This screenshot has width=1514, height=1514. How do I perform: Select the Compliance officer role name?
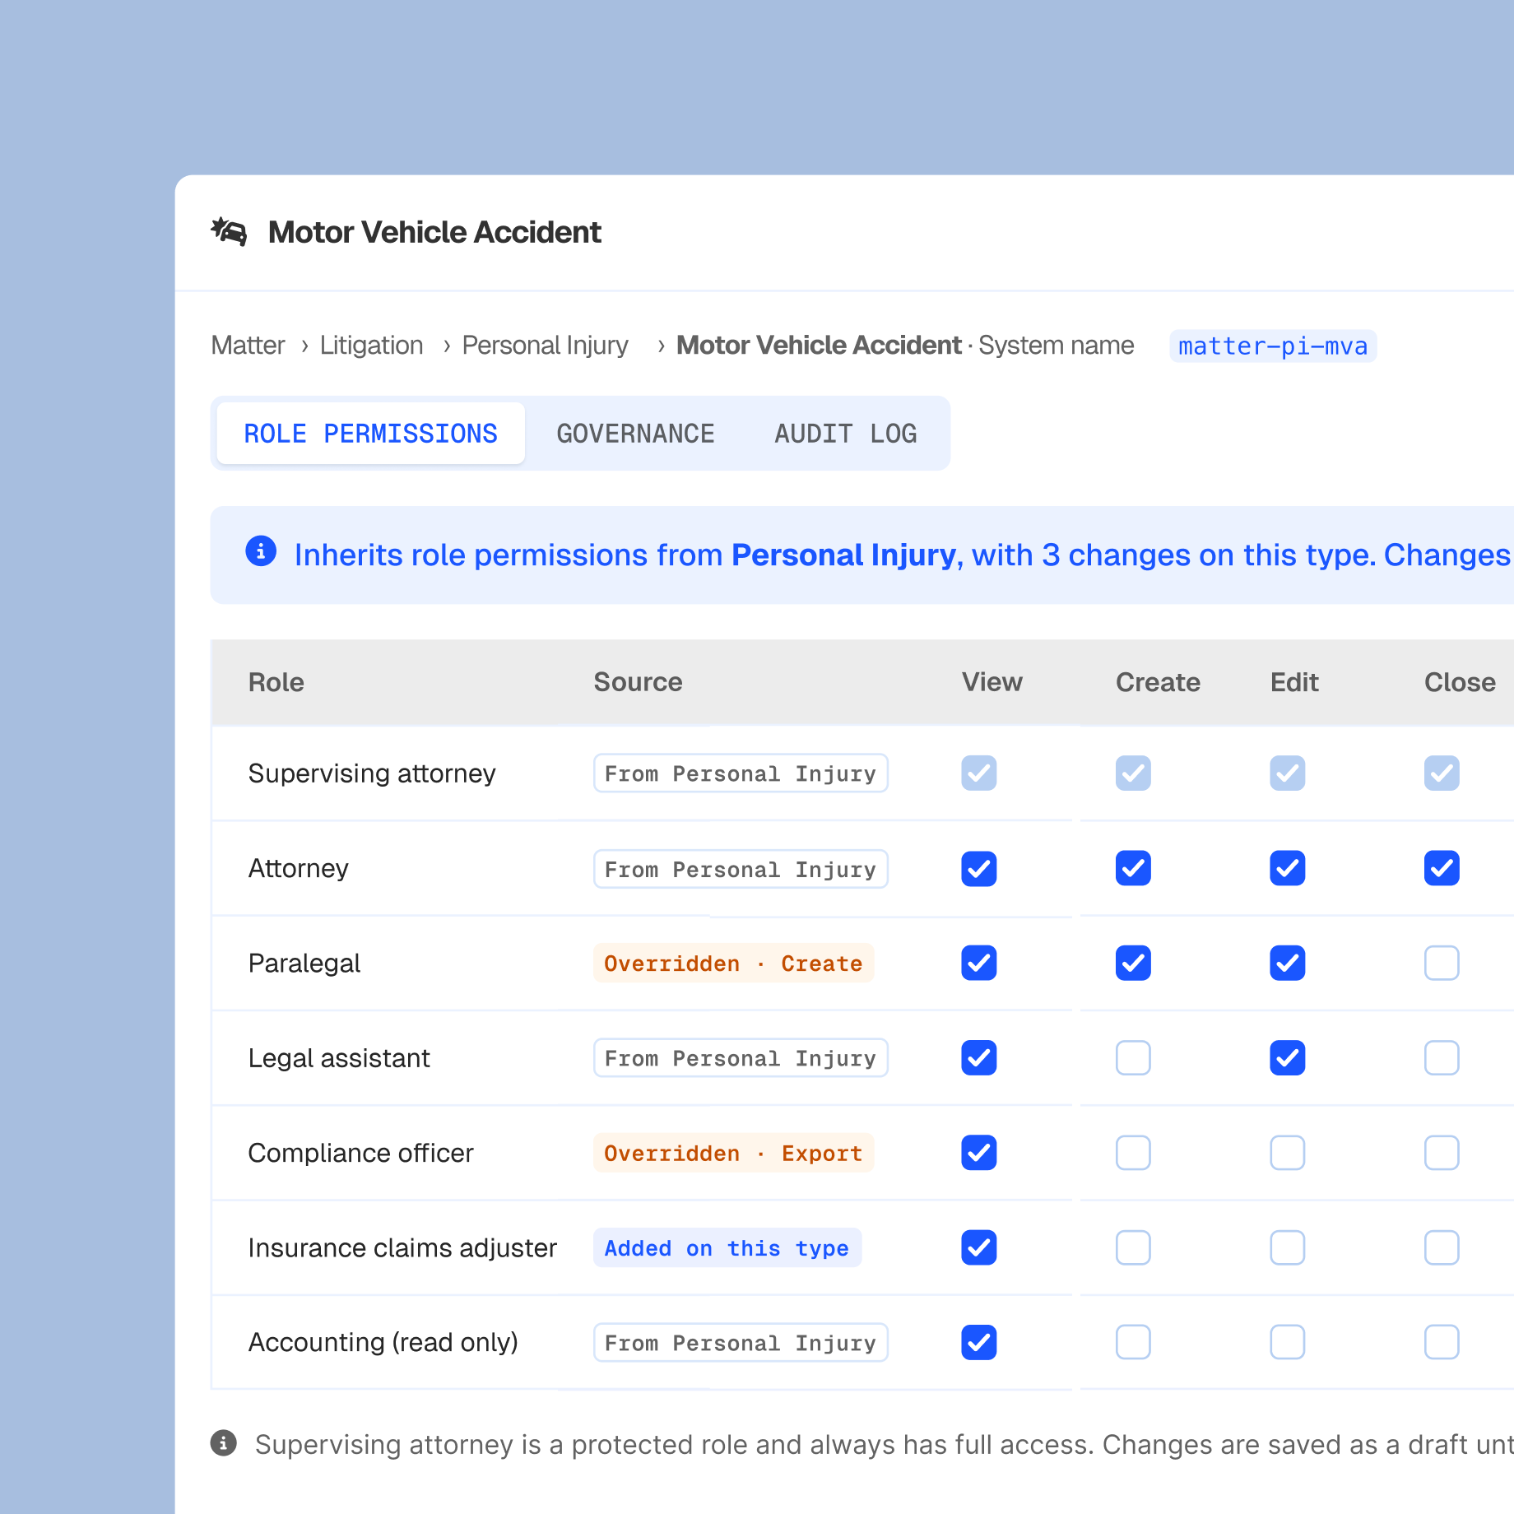click(x=360, y=1153)
